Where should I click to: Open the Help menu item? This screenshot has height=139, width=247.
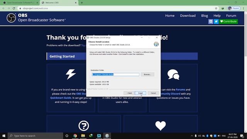coord(217,15)
